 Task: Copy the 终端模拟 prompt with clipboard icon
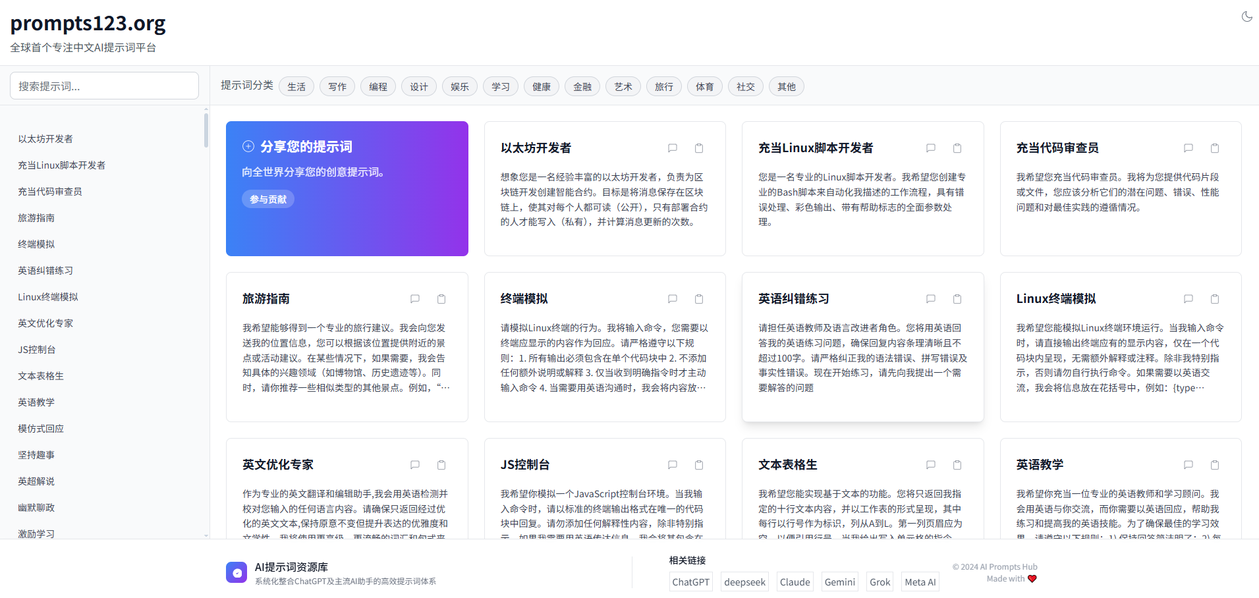click(x=699, y=299)
